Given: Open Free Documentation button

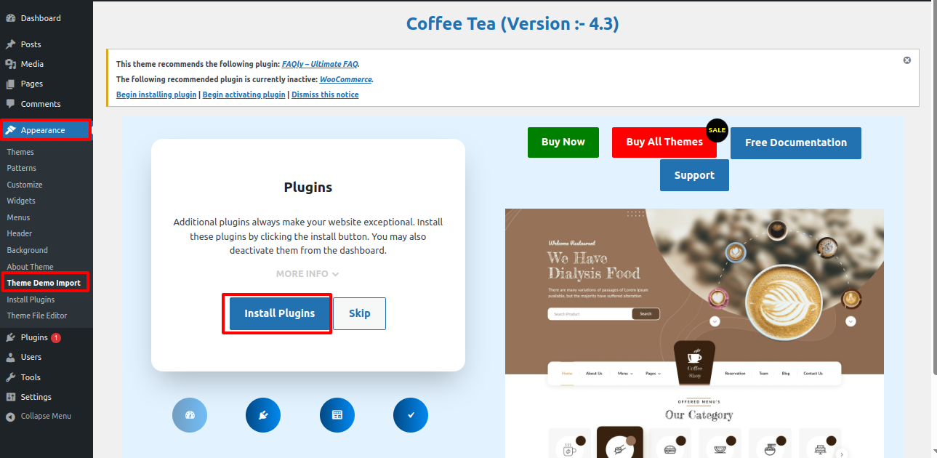Looking at the screenshot, I should 796,142.
